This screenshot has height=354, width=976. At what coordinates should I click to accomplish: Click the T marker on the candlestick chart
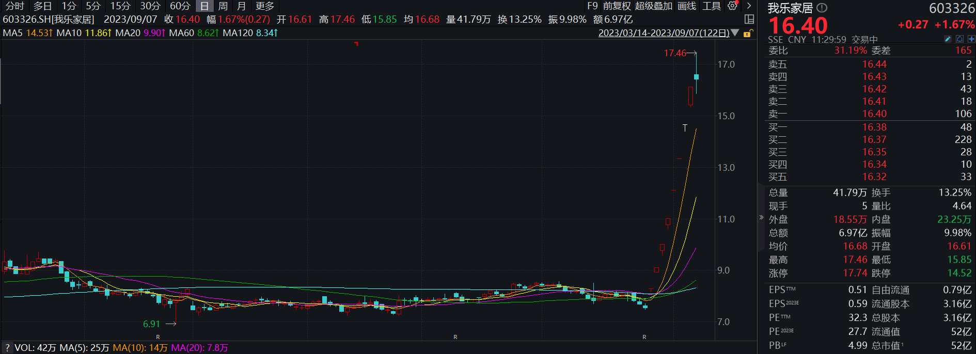pos(685,127)
